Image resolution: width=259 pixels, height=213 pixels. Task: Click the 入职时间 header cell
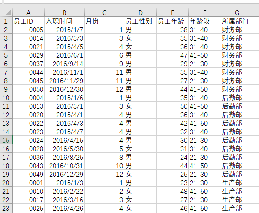click(64, 21)
